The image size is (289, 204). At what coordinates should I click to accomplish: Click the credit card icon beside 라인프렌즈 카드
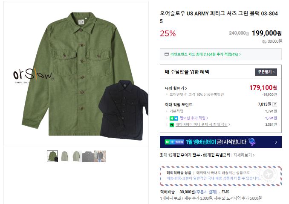[x=167, y=54]
